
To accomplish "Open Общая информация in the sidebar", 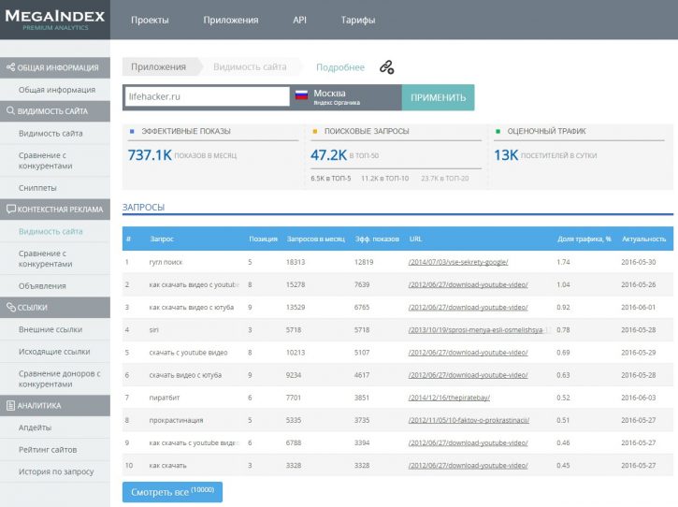I will (57, 90).
